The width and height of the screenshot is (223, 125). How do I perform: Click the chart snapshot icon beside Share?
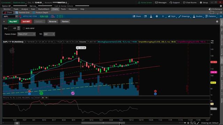point(145,16)
